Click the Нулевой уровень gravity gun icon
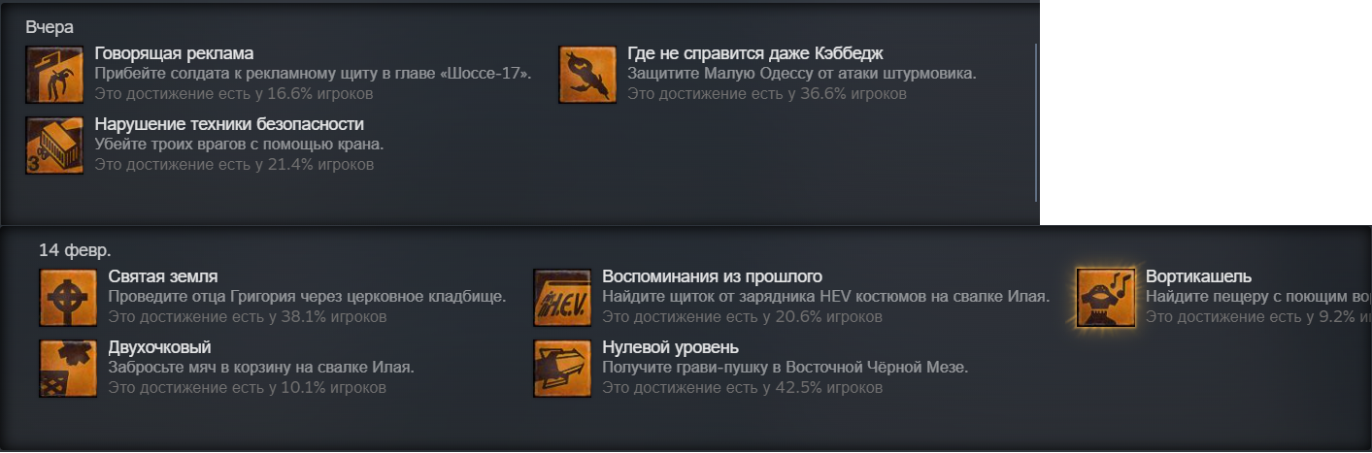The image size is (1372, 453). point(562,369)
